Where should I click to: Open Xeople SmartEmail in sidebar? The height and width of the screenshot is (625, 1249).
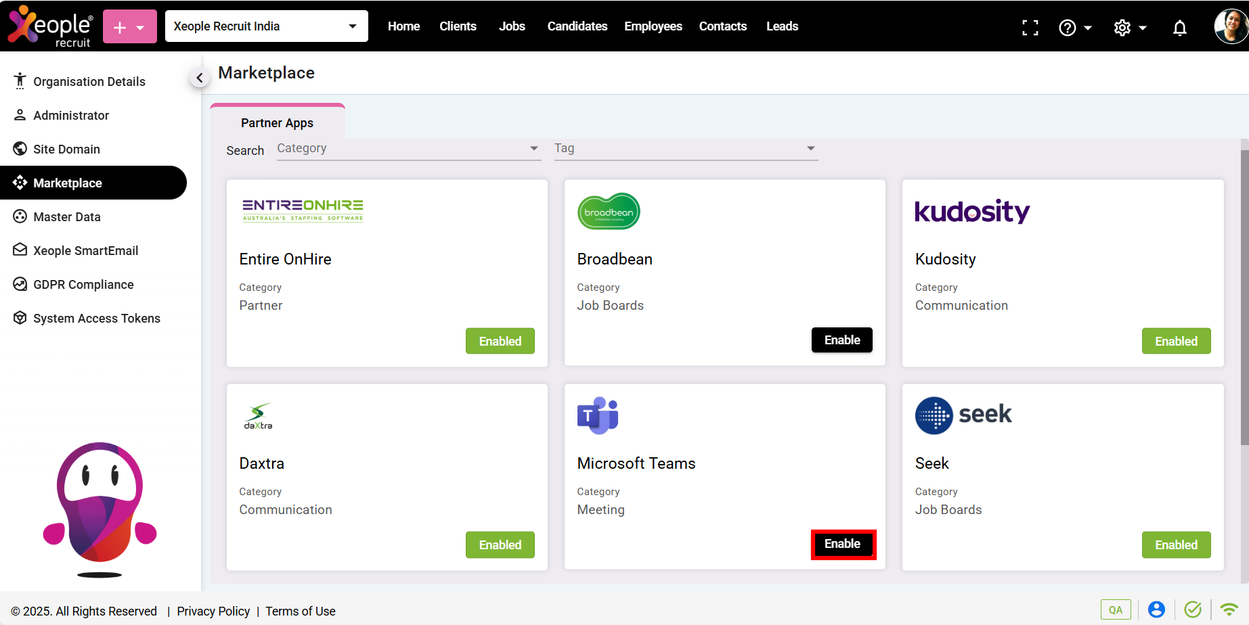click(x=93, y=250)
